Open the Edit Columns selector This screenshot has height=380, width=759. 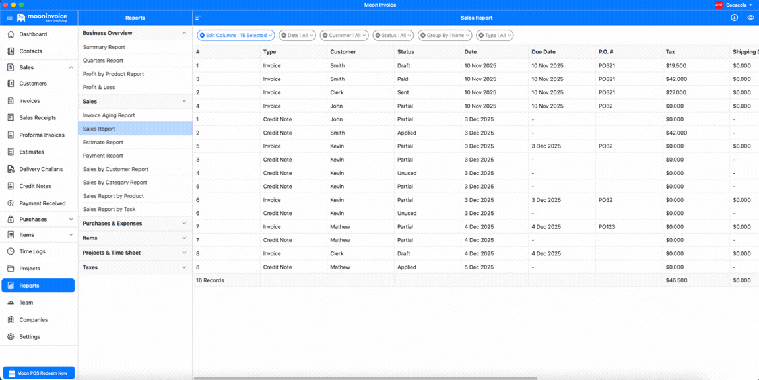point(236,35)
